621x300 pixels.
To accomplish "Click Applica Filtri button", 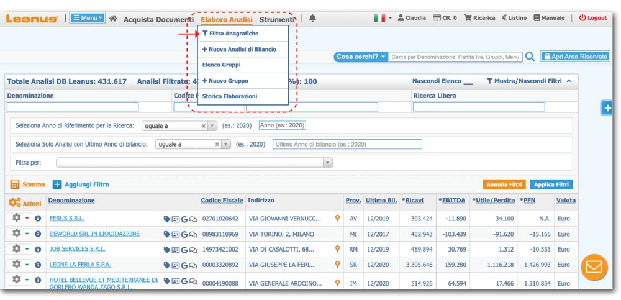I will [551, 184].
